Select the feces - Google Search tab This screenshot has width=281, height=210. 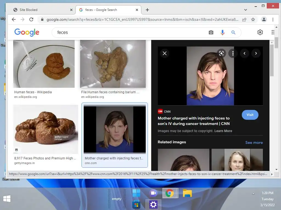click(108, 10)
